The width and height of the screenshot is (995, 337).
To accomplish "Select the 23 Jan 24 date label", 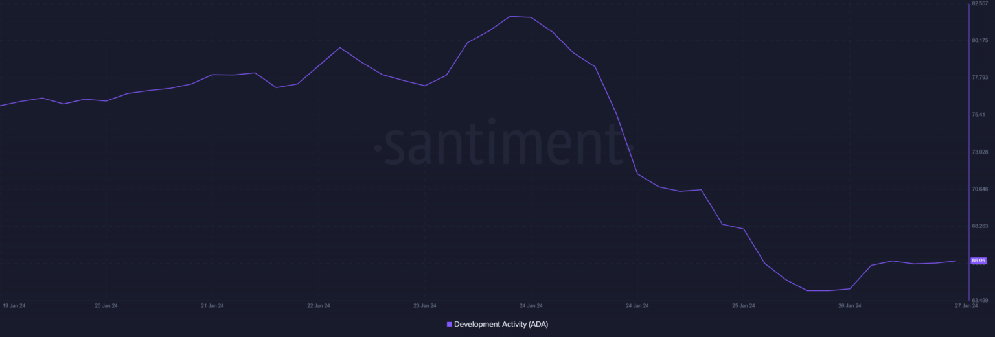I will tap(424, 305).
